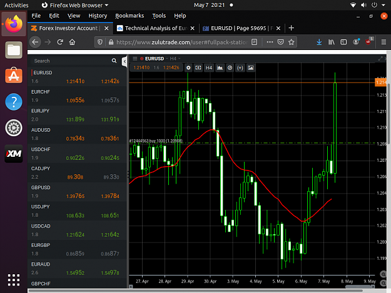This screenshot has height=293, width=391.
Task: Select GBPUSD in the symbol list
Action: tap(78, 192)
